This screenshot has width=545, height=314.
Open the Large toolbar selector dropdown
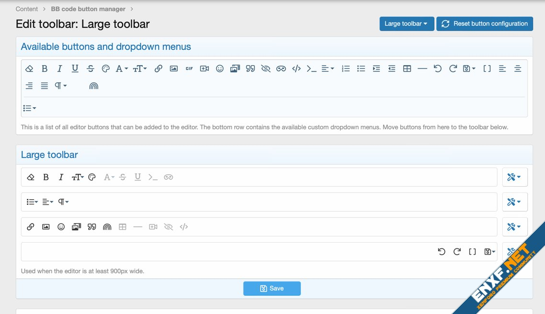click(x=406, y=23)
